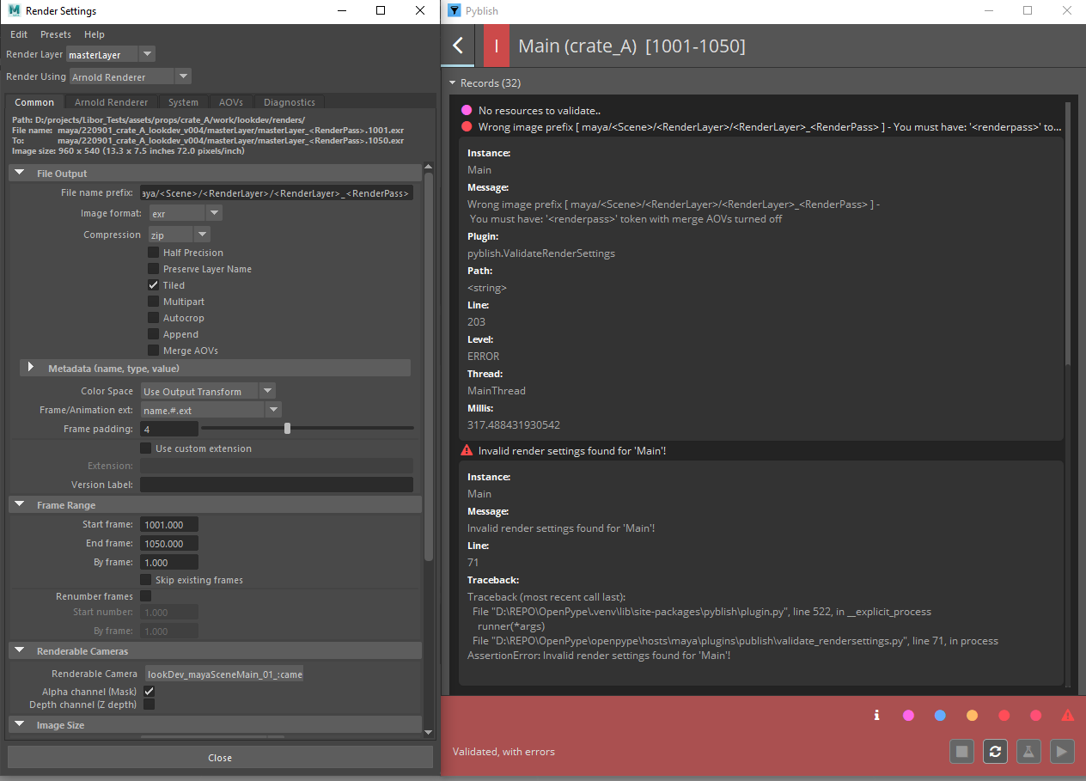Enable Half Precision checkbox
The height and width of the screenshot is (781, 1086).
coord(153,253)
